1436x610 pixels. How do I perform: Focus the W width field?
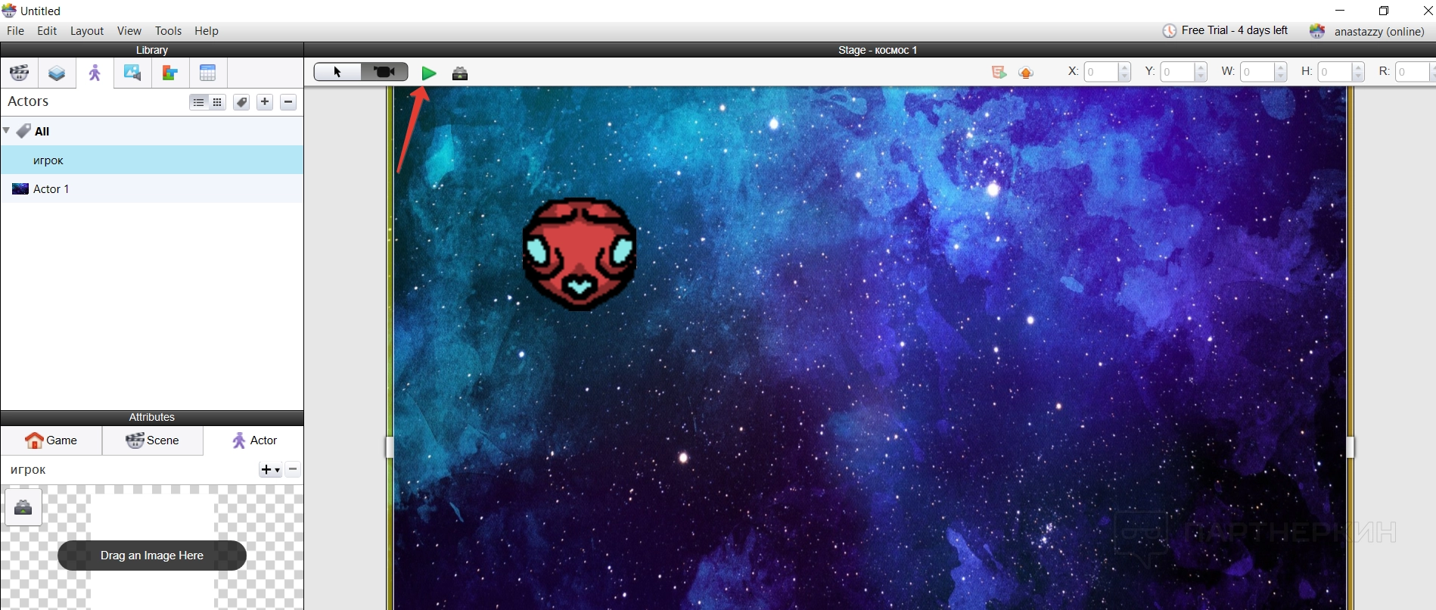pos(1257,72)
